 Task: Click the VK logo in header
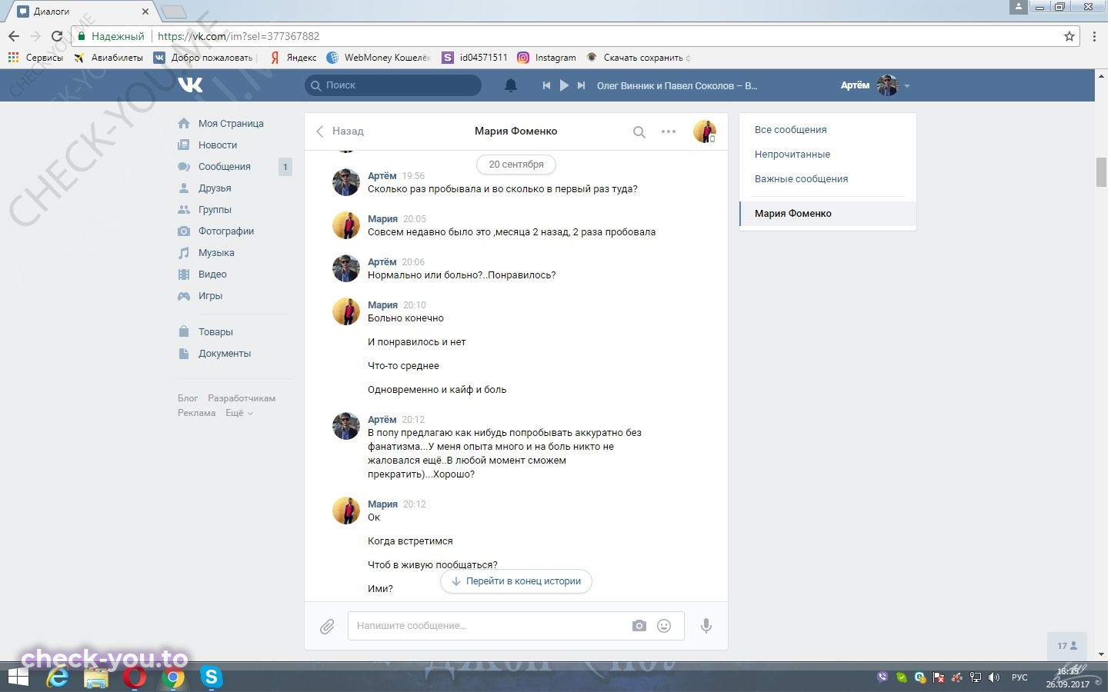[190, 85]
